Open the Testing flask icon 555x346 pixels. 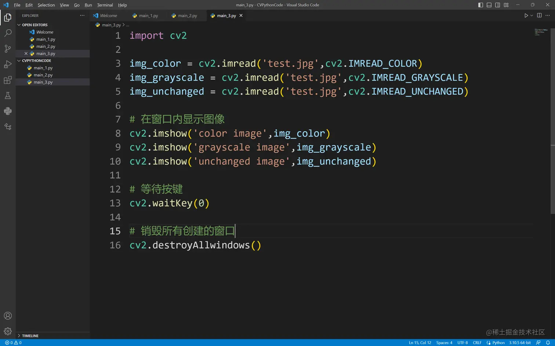click(8, 96)
